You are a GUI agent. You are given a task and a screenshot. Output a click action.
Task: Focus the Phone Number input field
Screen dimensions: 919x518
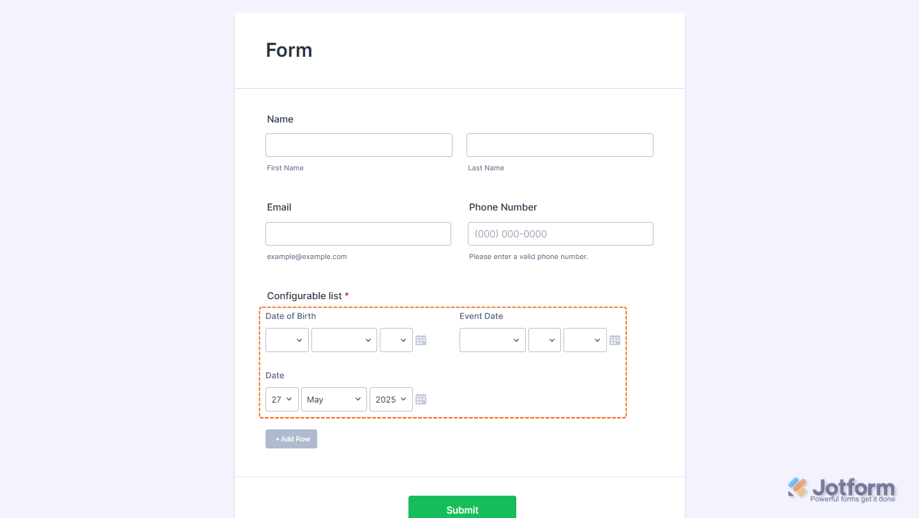[560, 233]
